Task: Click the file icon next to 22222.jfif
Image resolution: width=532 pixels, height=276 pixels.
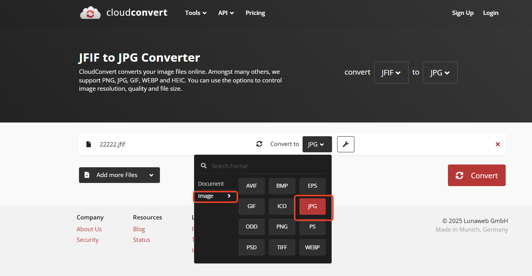Action: coord(89,144)
